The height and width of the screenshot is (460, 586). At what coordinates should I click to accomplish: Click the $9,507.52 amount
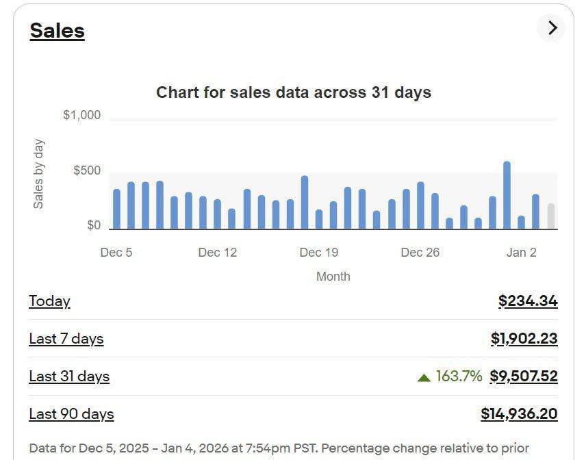point(523,376)
